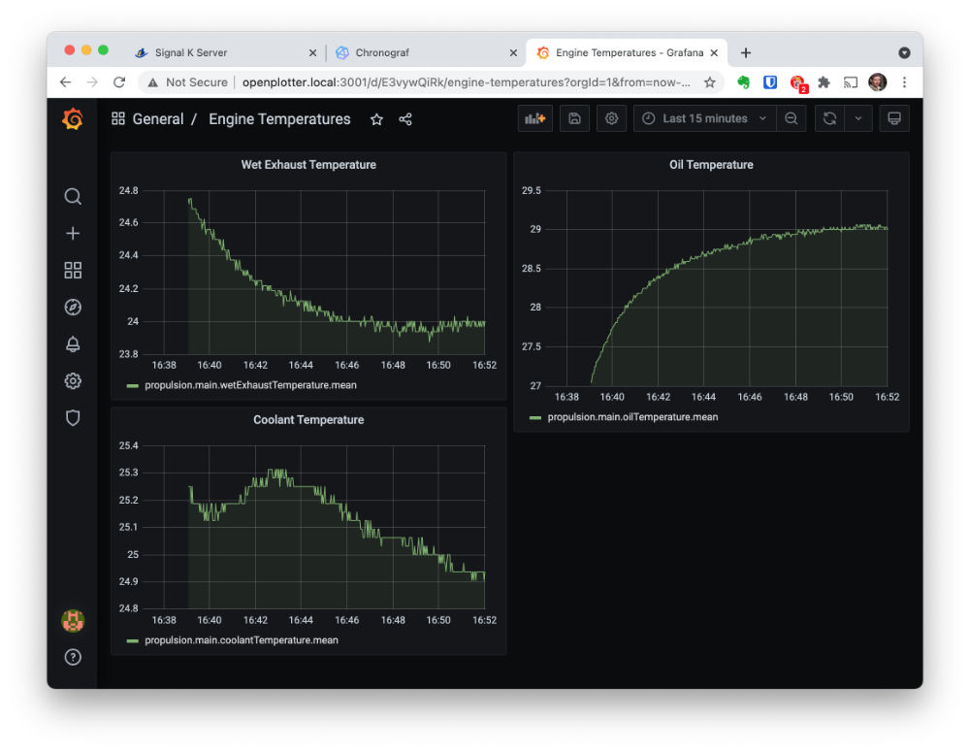
Task: Click the General folder breadcrumb link
Action: tap(158, 119)
